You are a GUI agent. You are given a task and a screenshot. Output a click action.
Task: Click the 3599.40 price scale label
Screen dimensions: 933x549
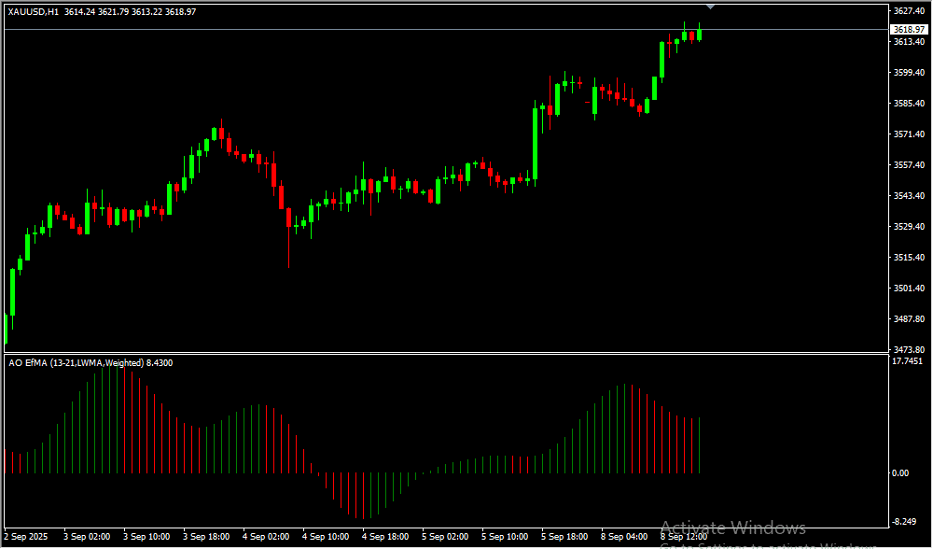pos(908,73)
